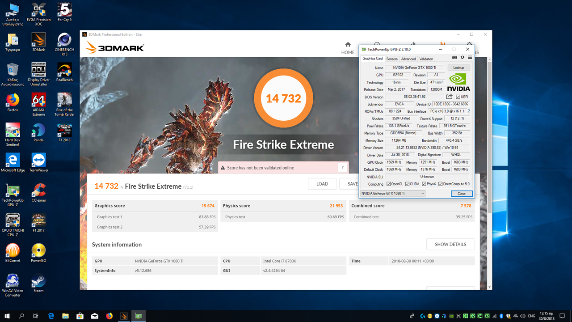Image resolution: width=572 pixels, height=322 pixels.
Task: Open taskbar search
Action: tap(21, 316)
